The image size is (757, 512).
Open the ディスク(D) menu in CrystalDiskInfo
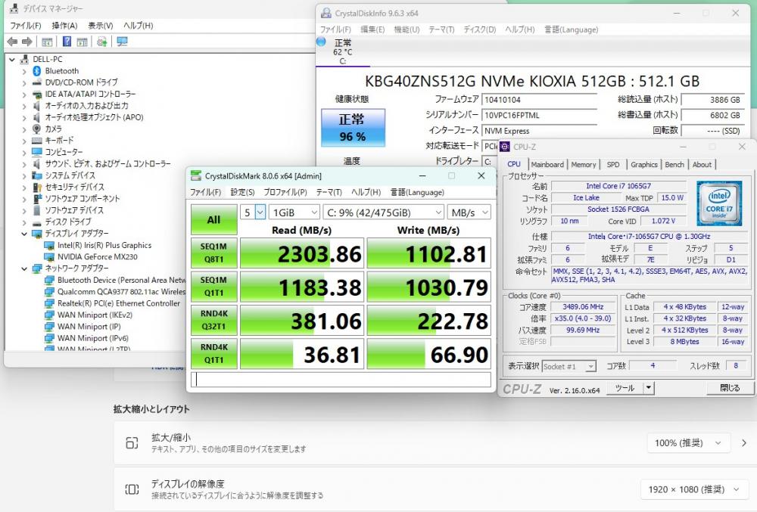pyautogui.click(x=479, y=29)
